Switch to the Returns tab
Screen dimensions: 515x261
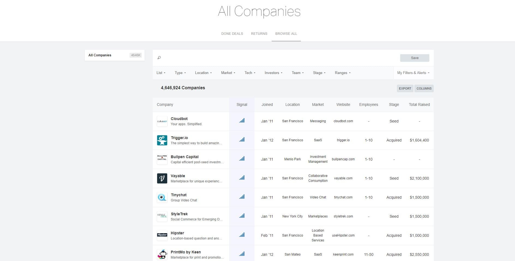coord(259,34)
